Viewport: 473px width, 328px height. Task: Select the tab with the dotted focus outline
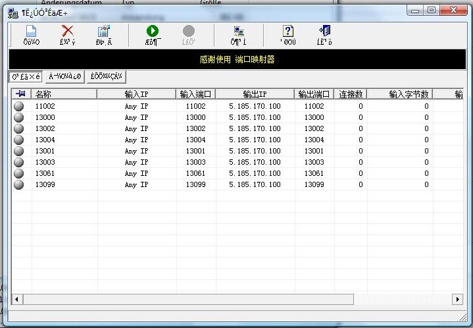(x=26, y=76)
